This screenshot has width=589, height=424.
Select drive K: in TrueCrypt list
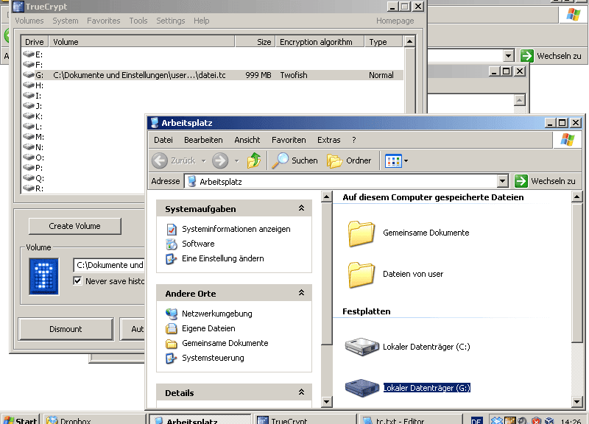(33, 116)
